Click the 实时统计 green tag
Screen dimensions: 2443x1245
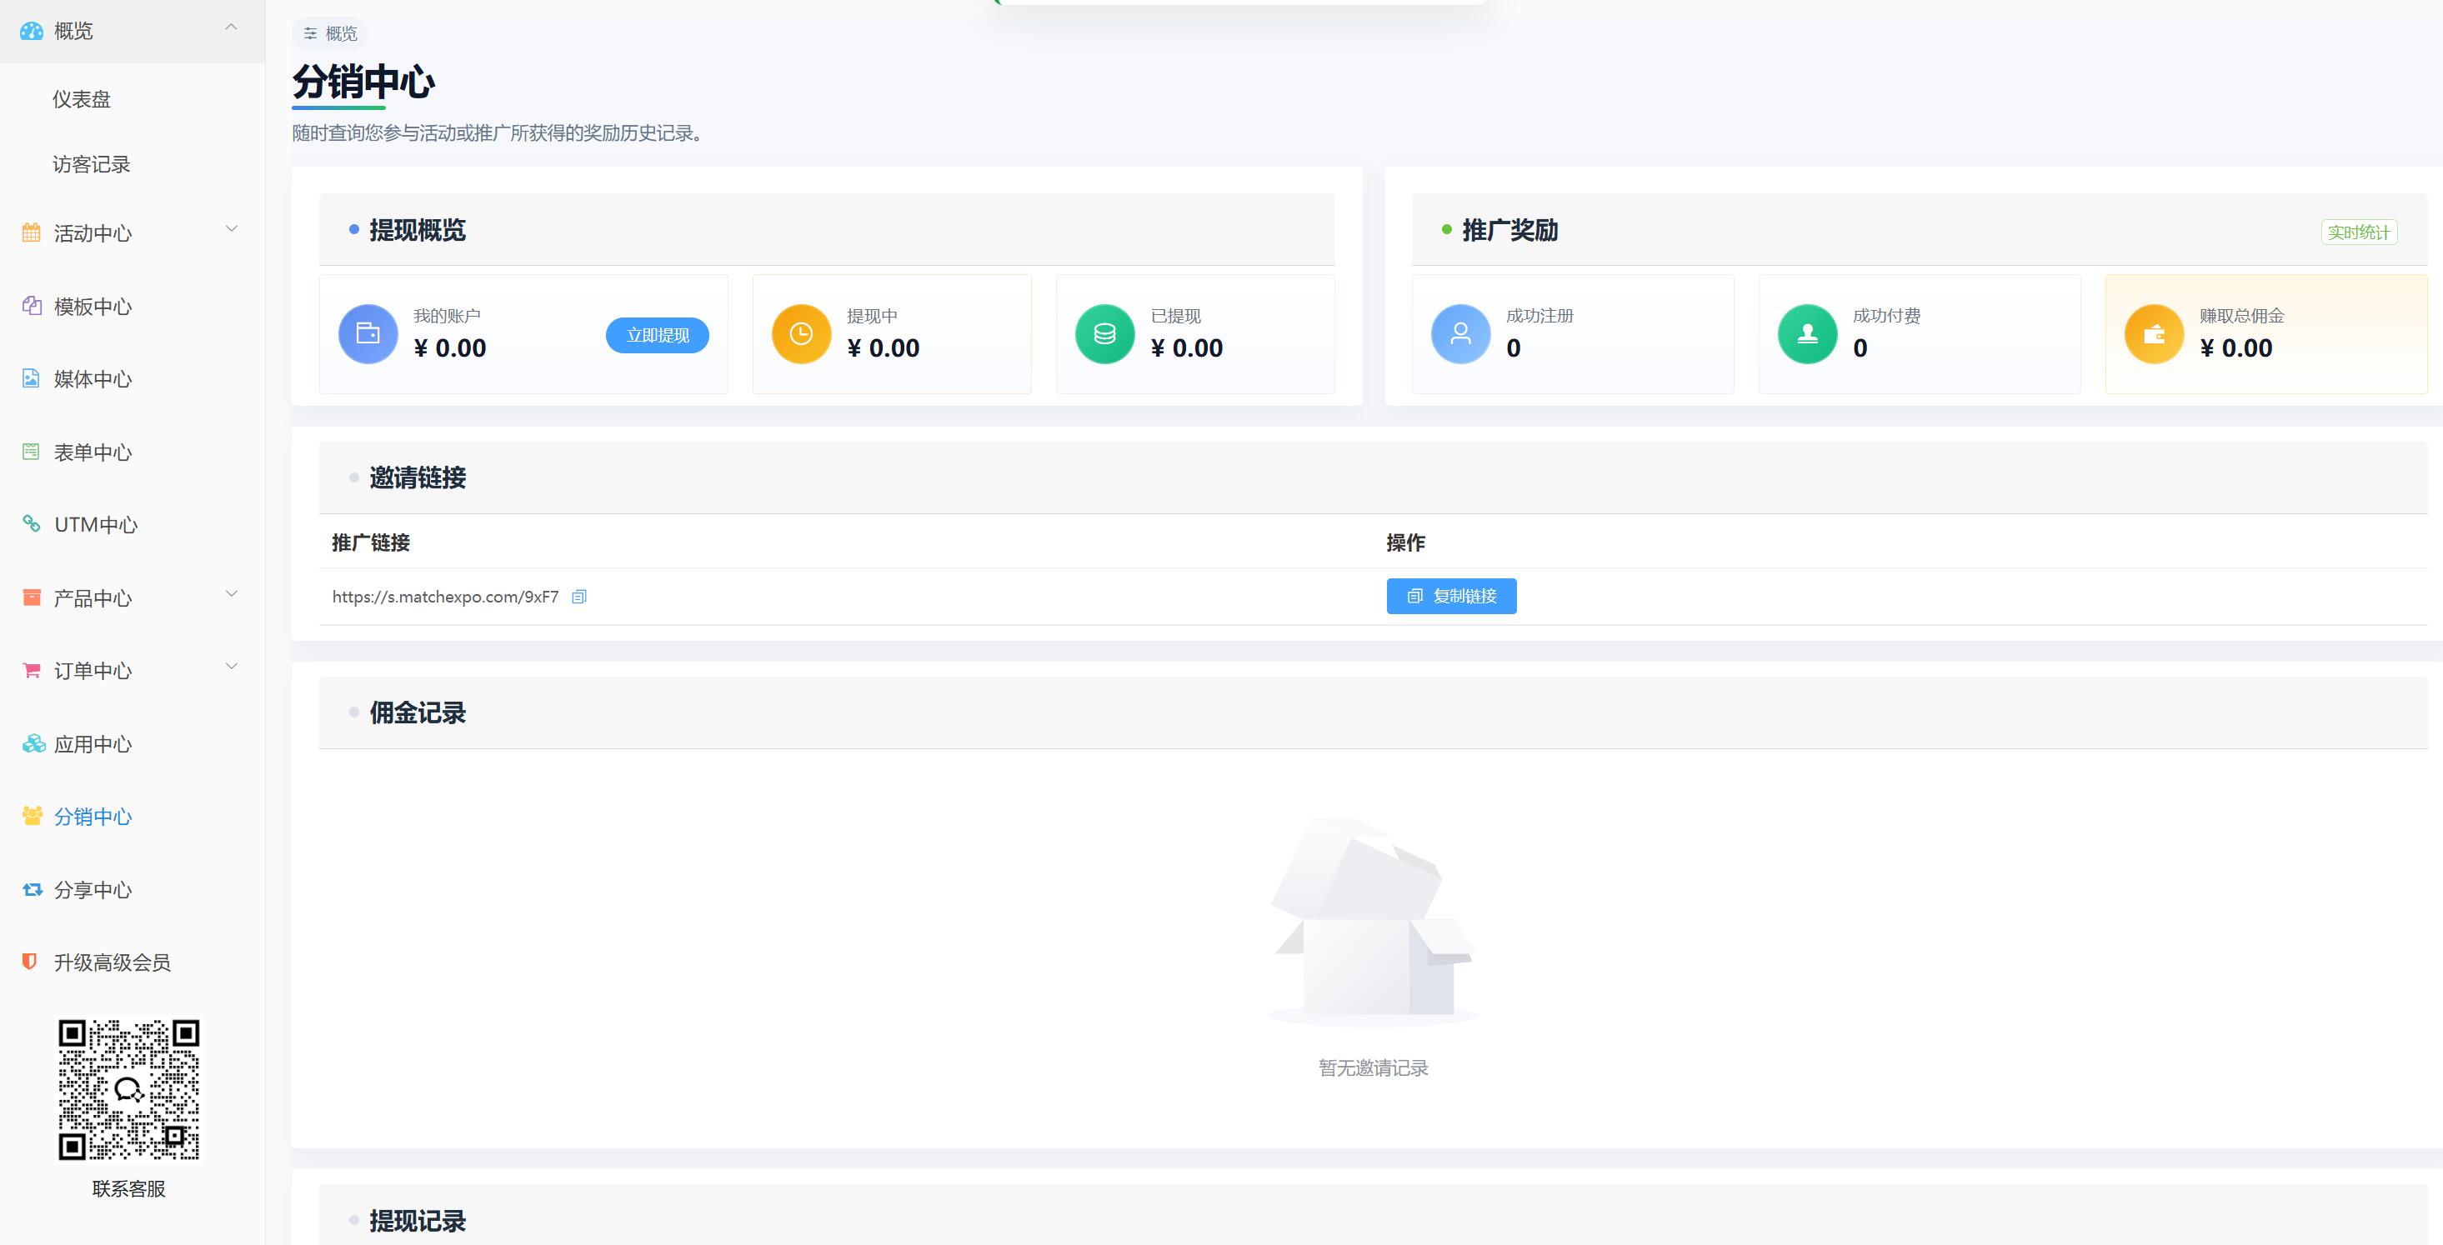pyautogui.click(x=2359, y=232)
